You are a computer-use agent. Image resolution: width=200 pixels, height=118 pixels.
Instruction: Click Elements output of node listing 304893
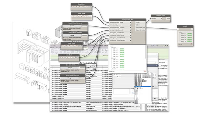(x=84, y=35)
